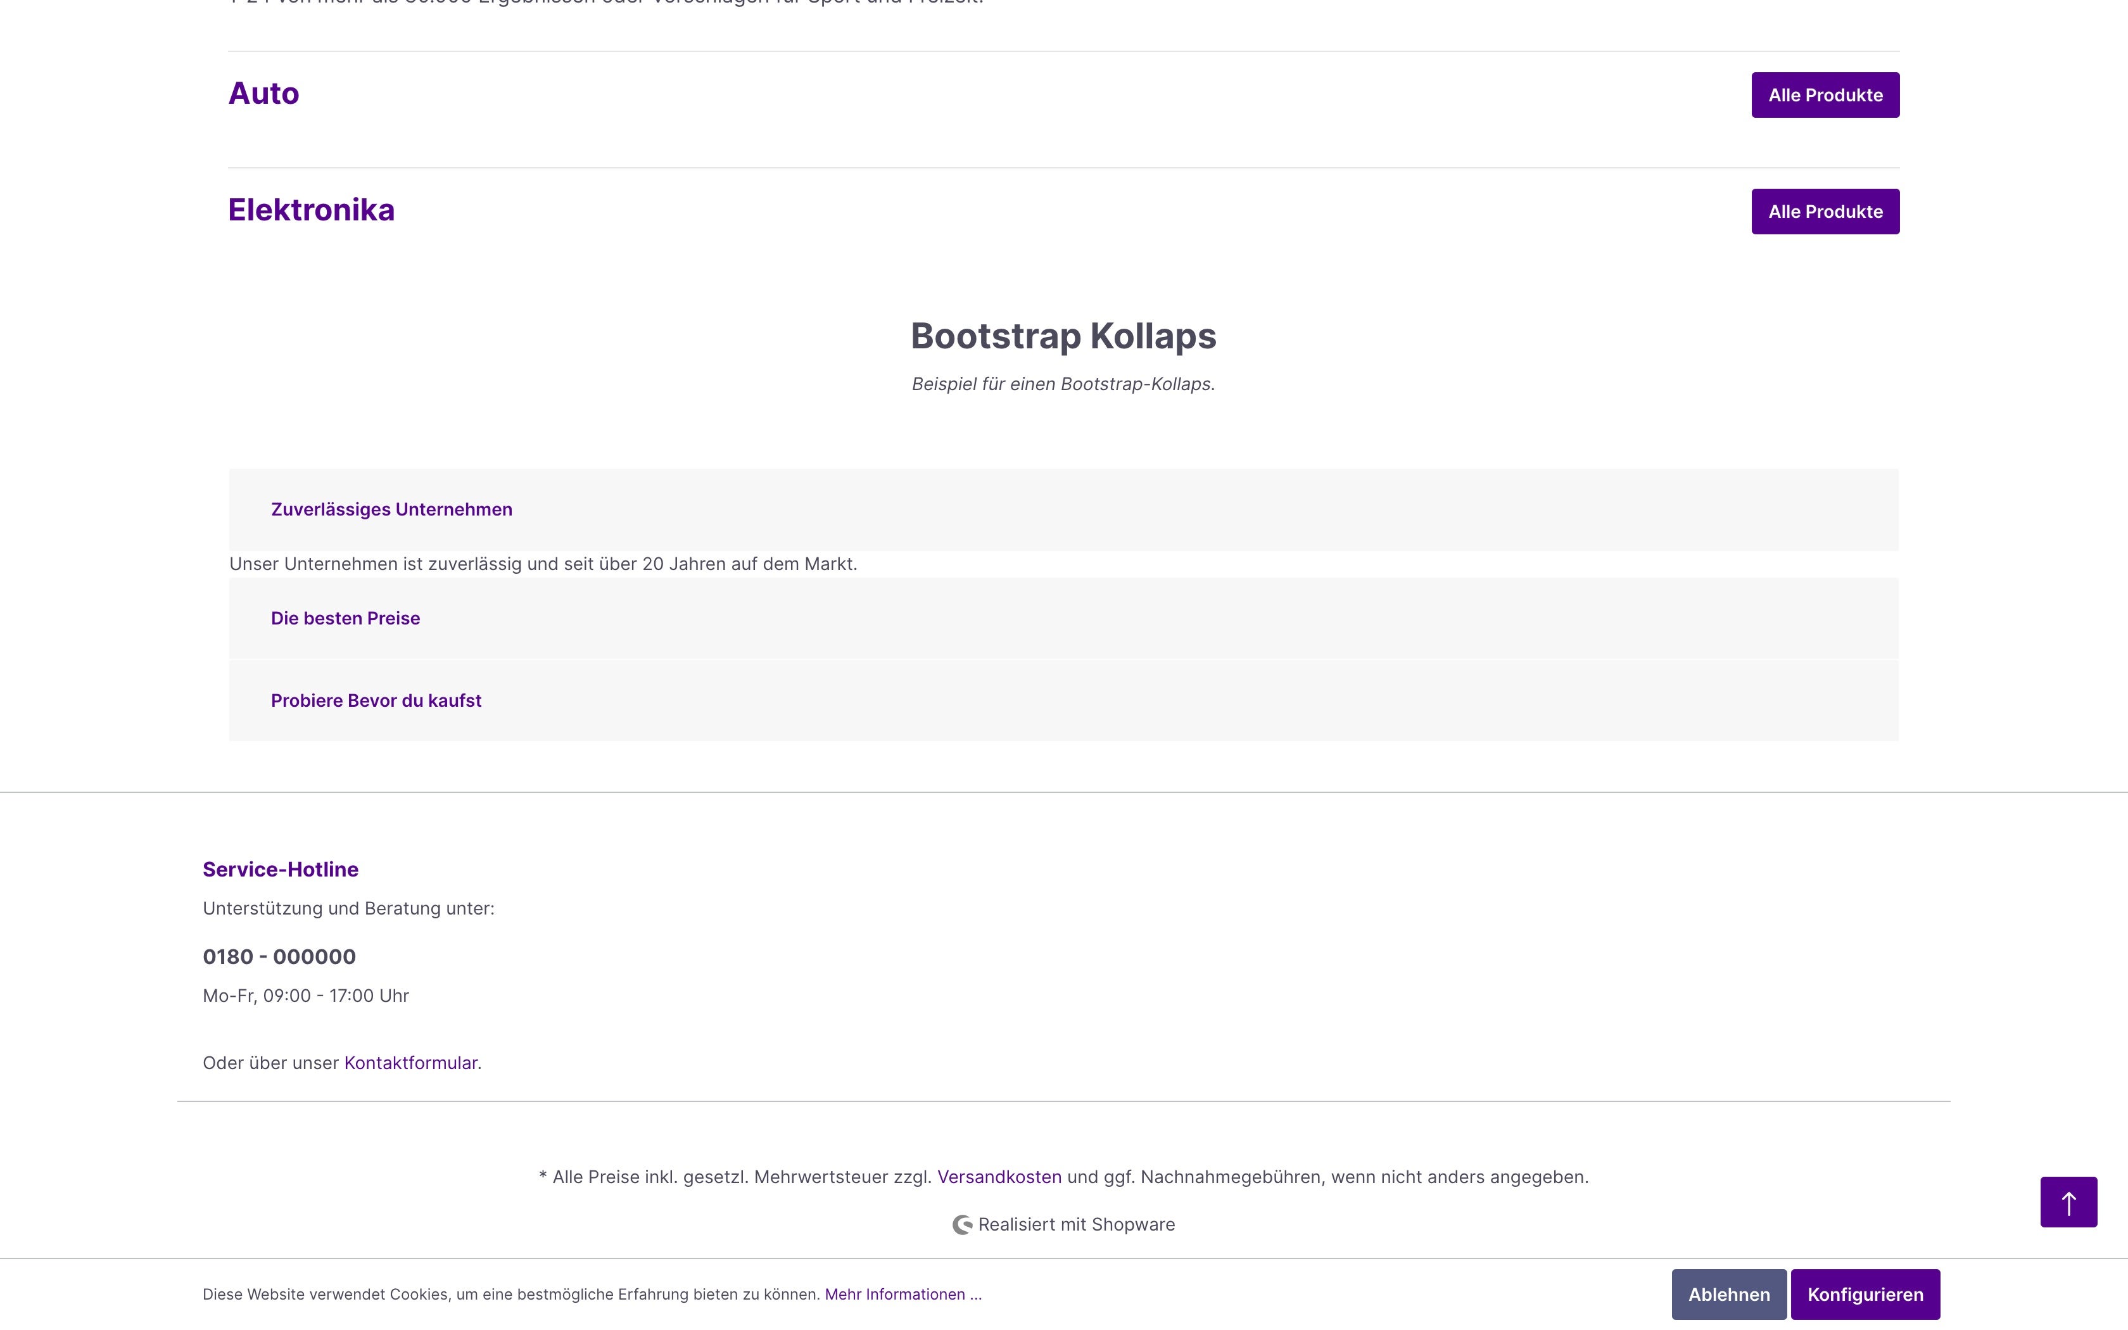Open the Auto category heading
This screenshot has width=2128, height=1330.
click(x=264, y=93)
